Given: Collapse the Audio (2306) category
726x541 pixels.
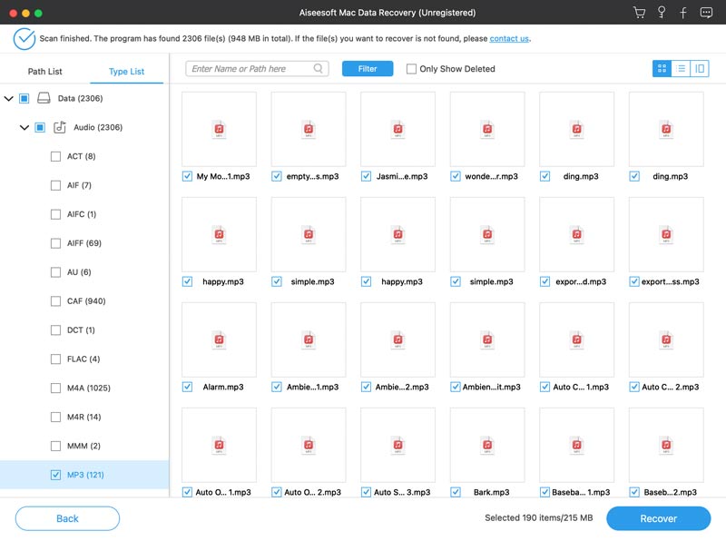Looking at the screenshot, I should (x=25, y=128).
